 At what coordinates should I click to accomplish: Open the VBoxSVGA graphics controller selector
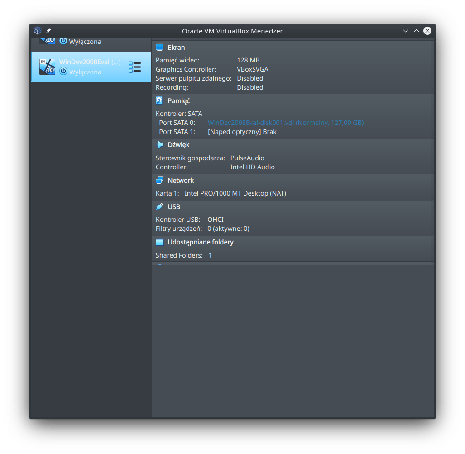(x=252, y=69)
